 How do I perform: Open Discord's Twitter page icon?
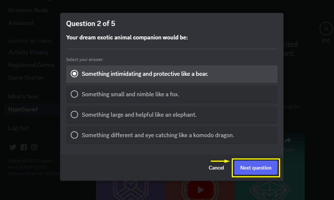pos(13,147)
